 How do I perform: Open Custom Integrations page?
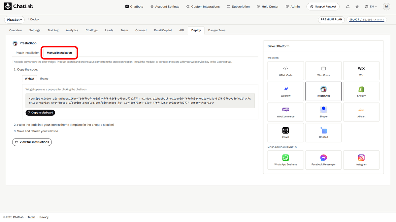point(203,7)
